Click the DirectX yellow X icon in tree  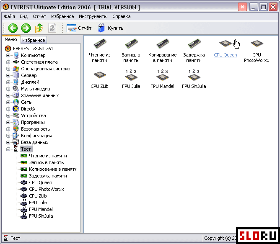click(16, 109)
